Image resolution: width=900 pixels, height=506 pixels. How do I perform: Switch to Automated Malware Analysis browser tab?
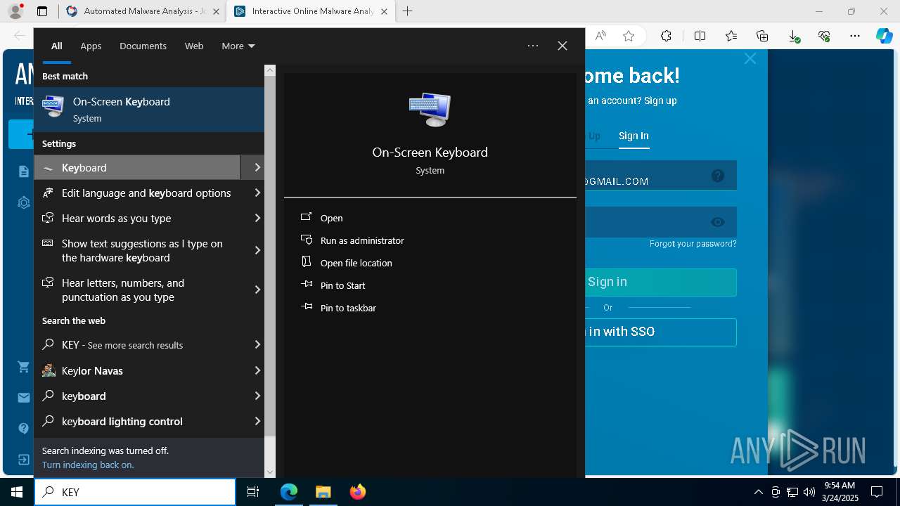142,11
